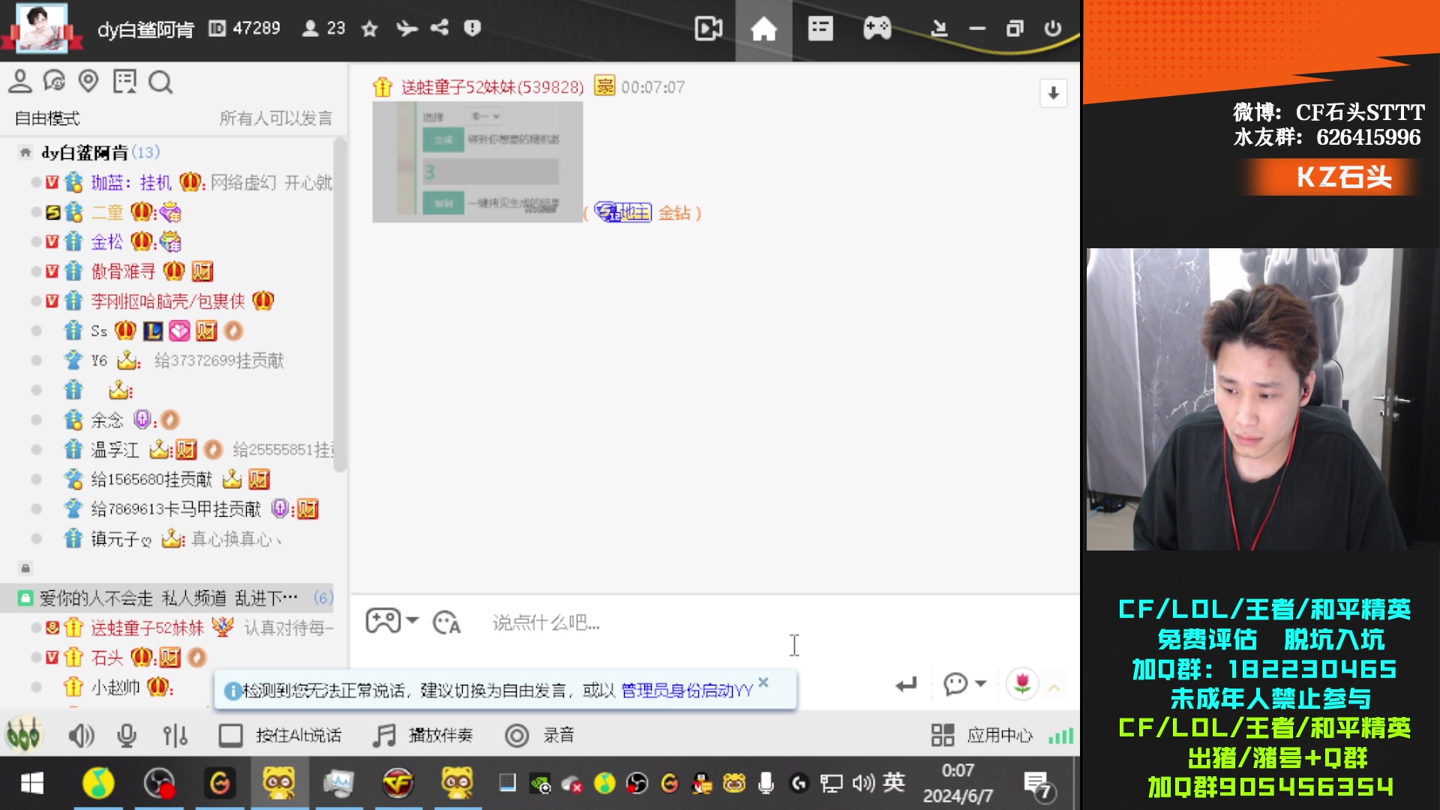Enable the 按住Alt说话 checkbox

(230, 736)
